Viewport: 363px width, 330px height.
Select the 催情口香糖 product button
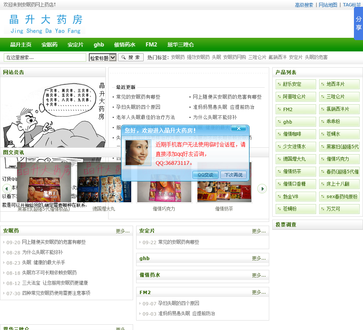(x=296, y=184)
